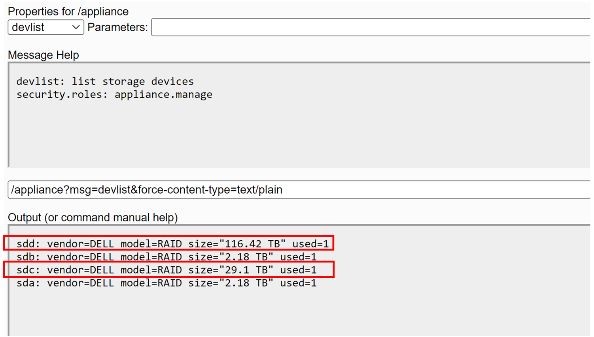This screenshot has width=594, height=337.
Task: Click the /appliance?msg=devlist URL field
Action: pos(299,190)
